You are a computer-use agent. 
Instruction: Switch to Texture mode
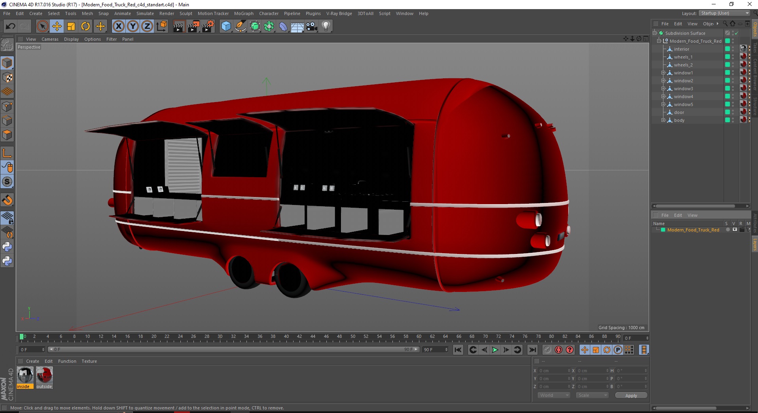pos(8,78)
